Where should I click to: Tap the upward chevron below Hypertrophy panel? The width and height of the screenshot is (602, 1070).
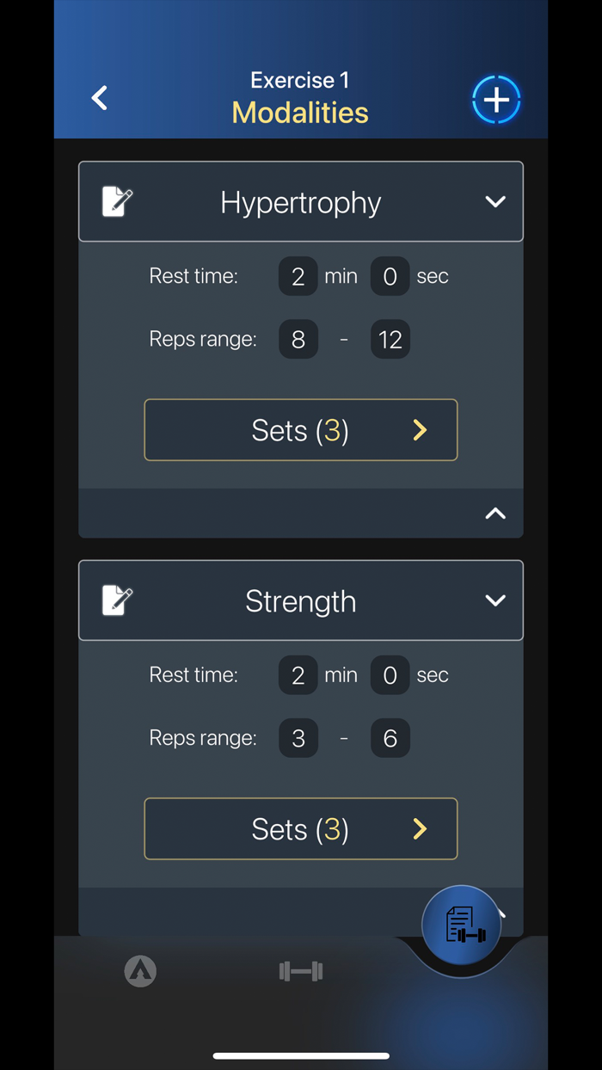pos(495,513)
